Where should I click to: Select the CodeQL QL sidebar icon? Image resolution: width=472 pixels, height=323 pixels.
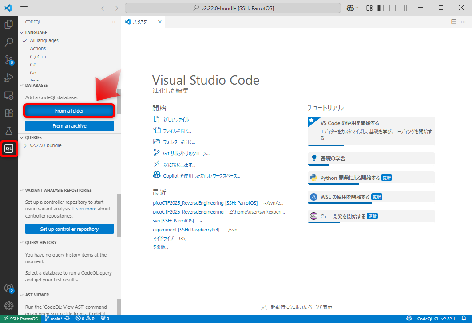coord(9,148)
